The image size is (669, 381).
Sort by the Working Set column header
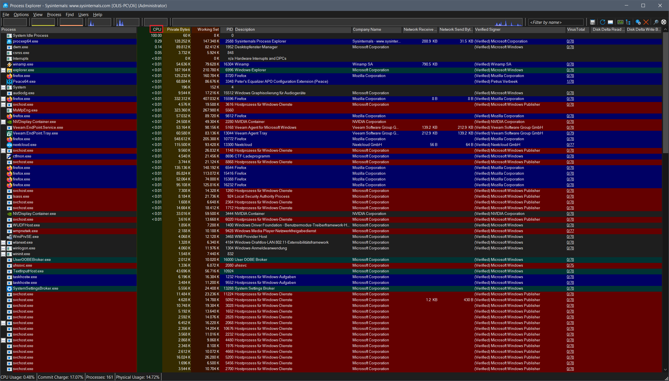click(x=208, y=29)
